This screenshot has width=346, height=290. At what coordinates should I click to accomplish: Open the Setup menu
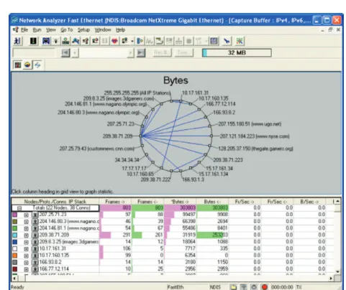click(x=83, y=30)
